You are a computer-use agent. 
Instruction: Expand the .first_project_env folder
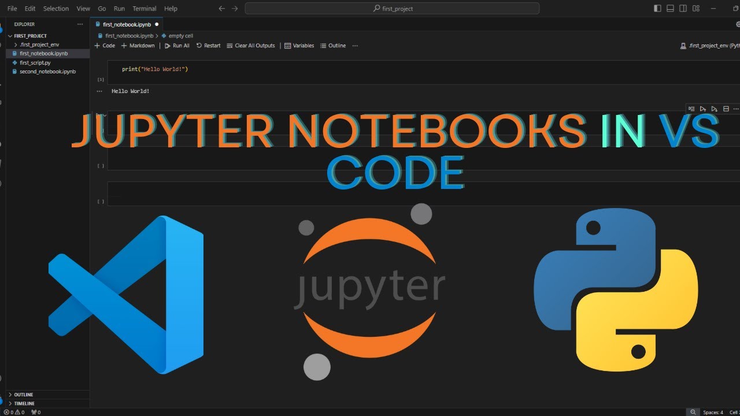coord(48,44)
